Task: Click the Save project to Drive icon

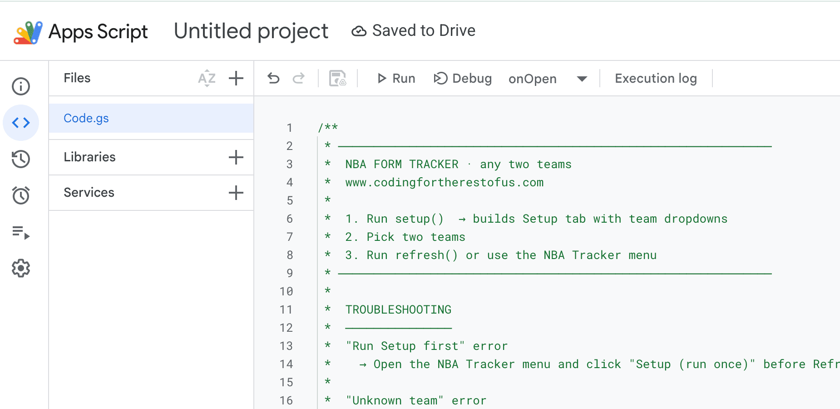Action: [x=337, y=78]
